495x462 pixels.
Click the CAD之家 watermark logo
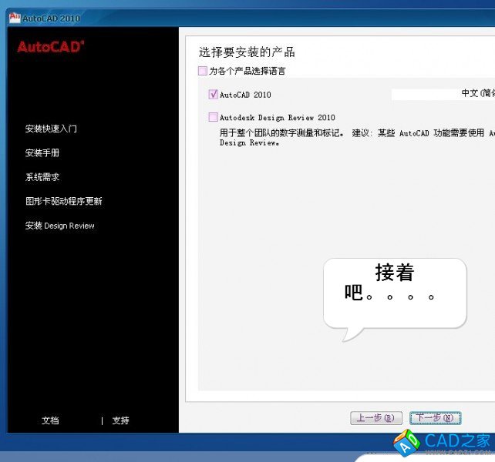click(x=443, y=443)
